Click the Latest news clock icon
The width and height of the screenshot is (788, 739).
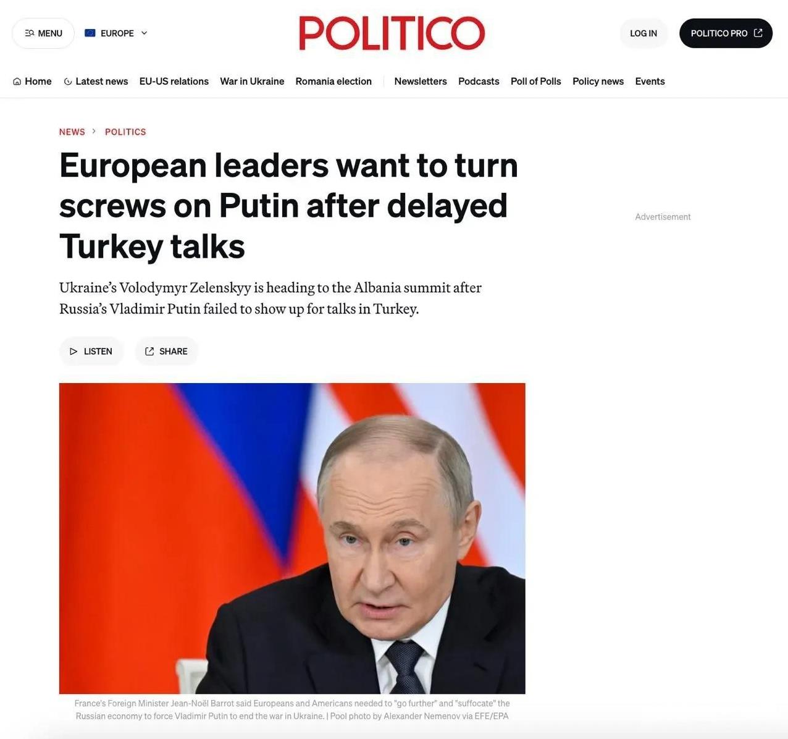click(x=68, y=82)
